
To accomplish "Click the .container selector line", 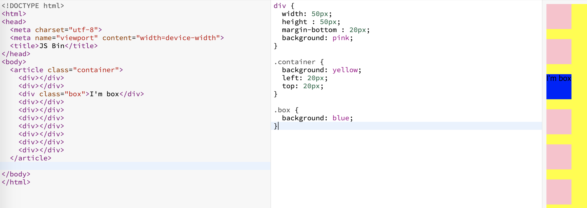I will [x=299, y=62].
